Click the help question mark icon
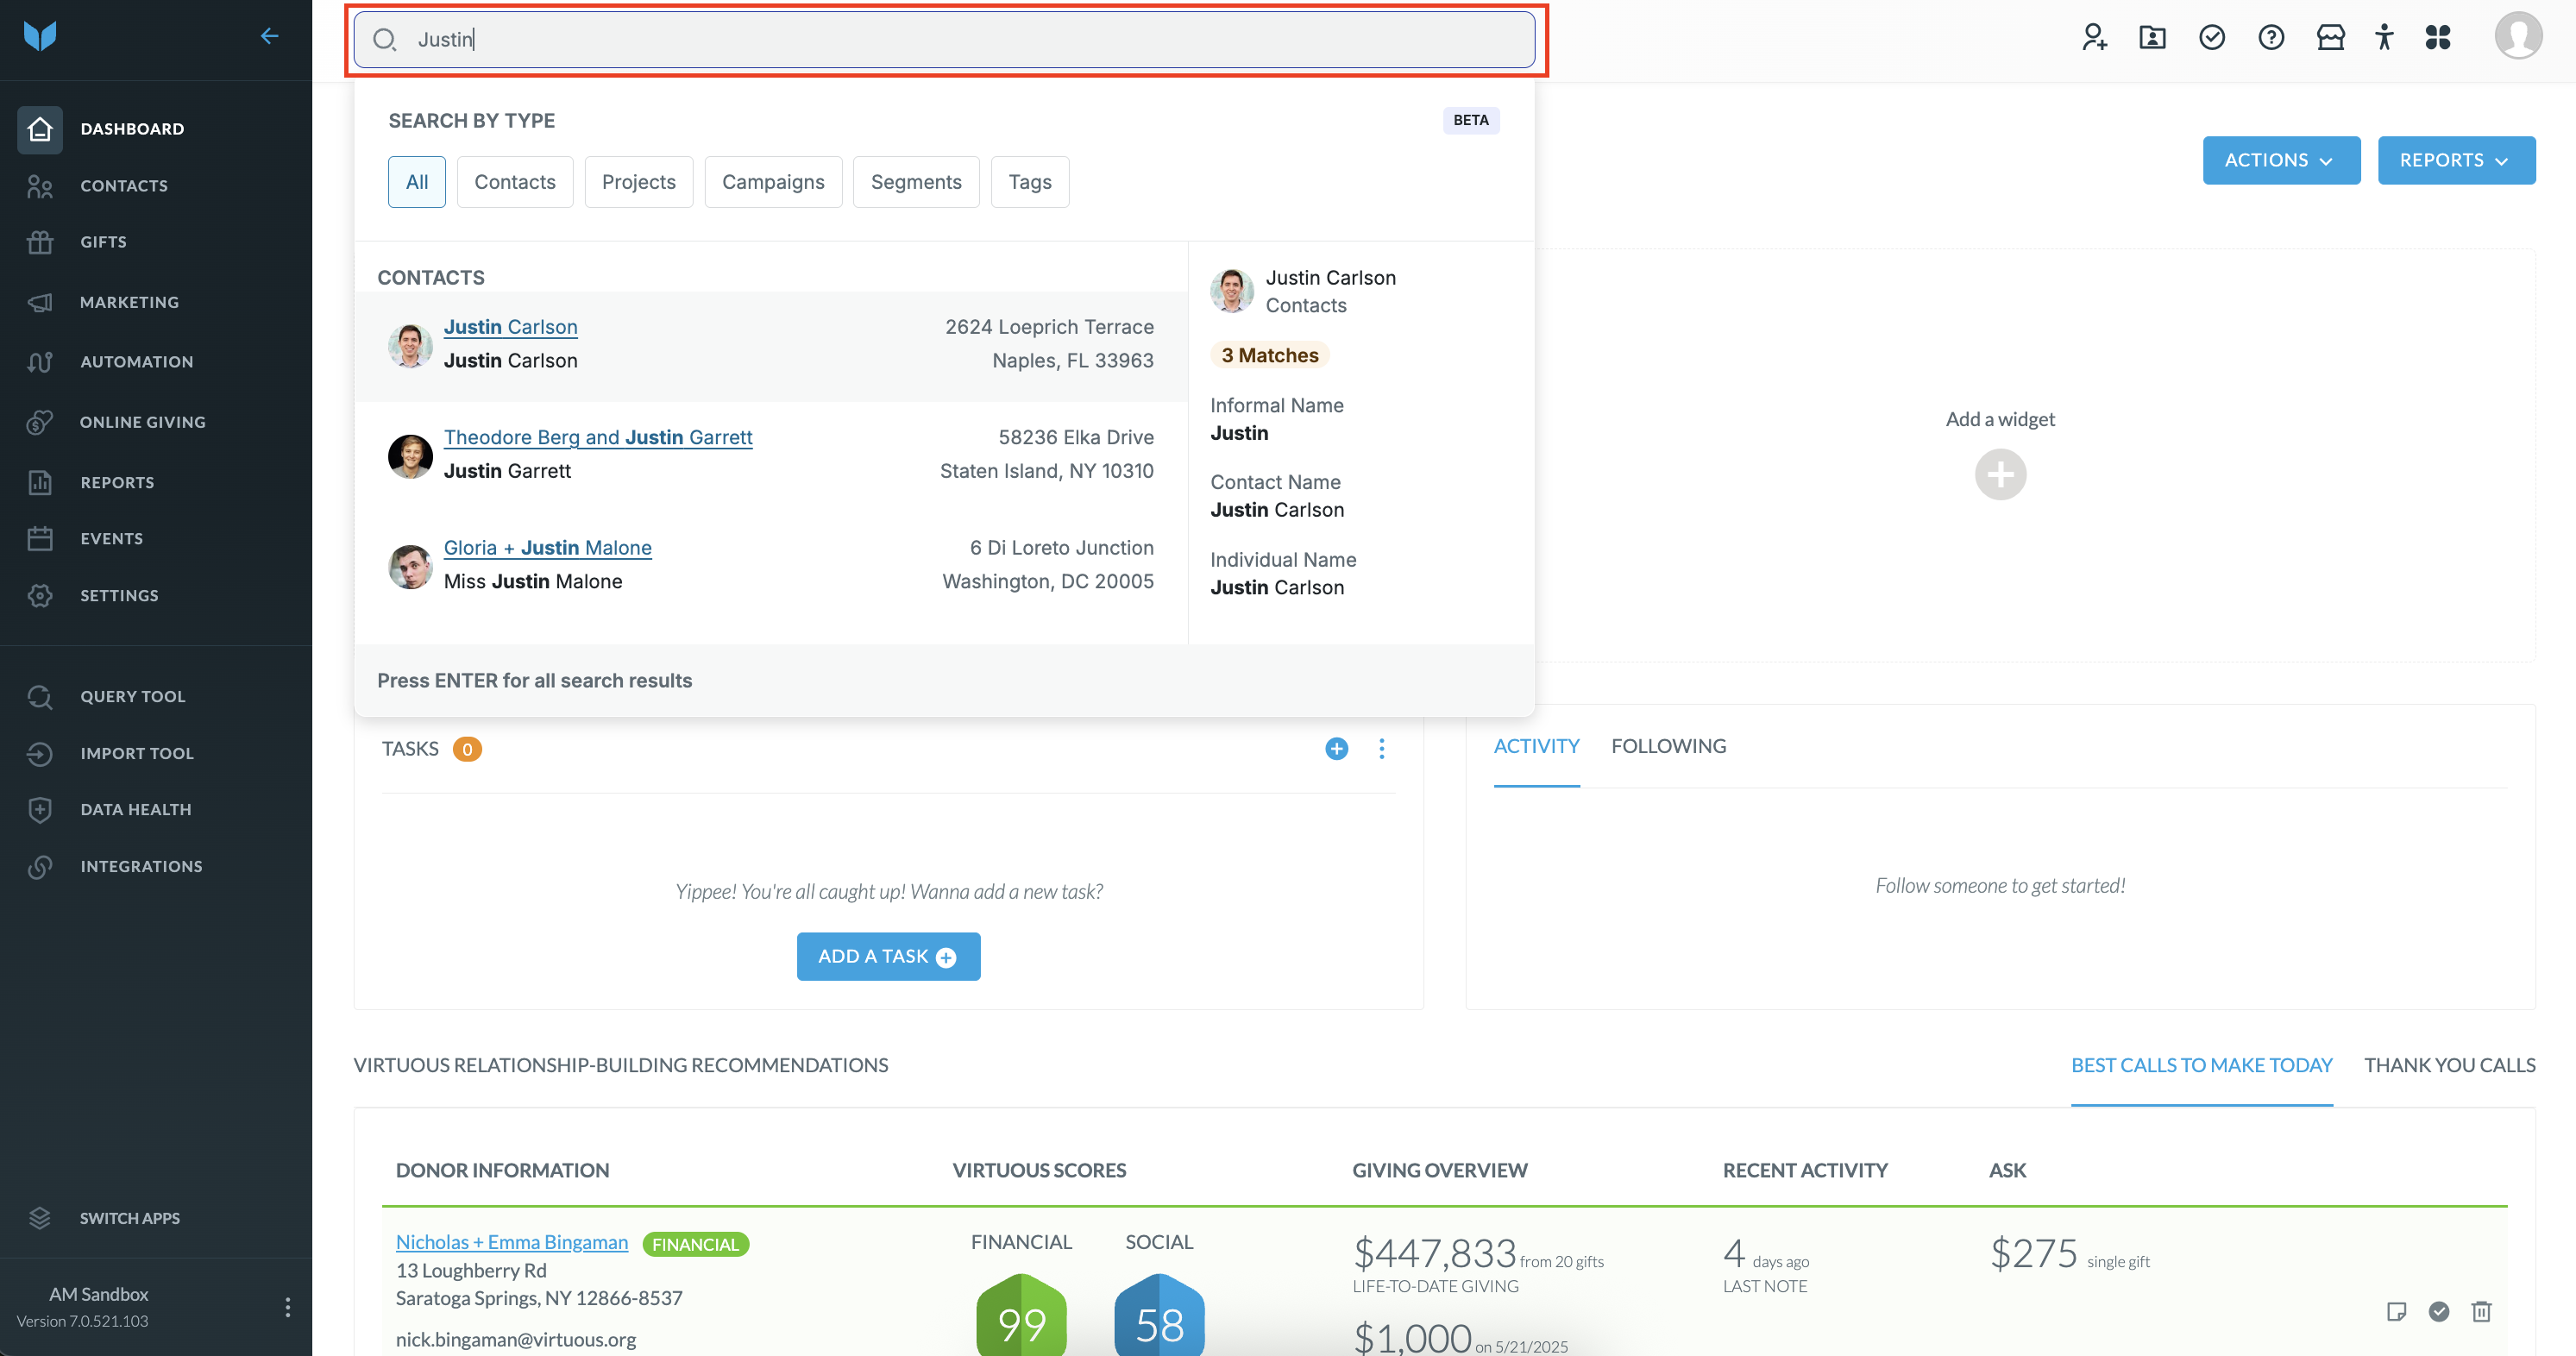The height and width of the screenshot is (1356, 2576). (x=2271, y=38)
